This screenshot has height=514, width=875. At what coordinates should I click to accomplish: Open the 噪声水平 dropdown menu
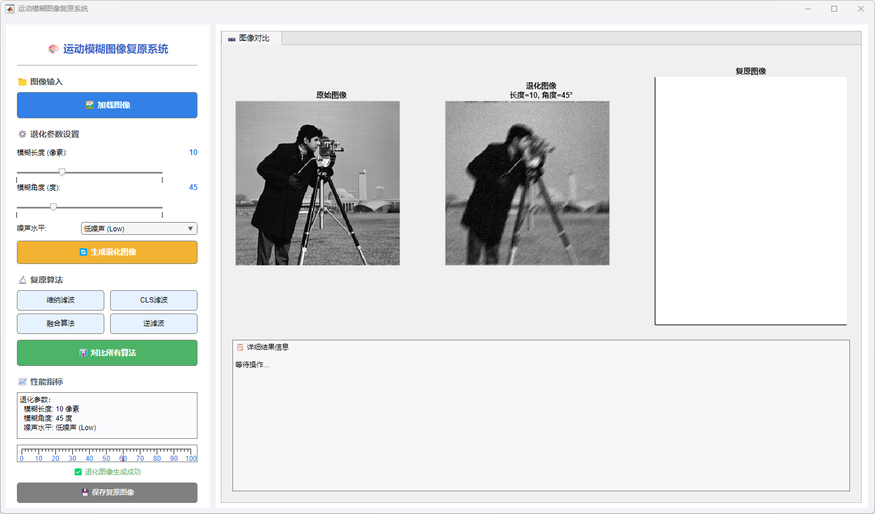(x=139, y=229)
